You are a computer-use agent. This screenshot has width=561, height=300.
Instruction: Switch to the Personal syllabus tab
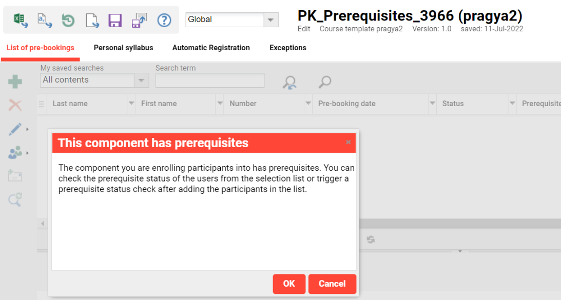click(123, 48)
